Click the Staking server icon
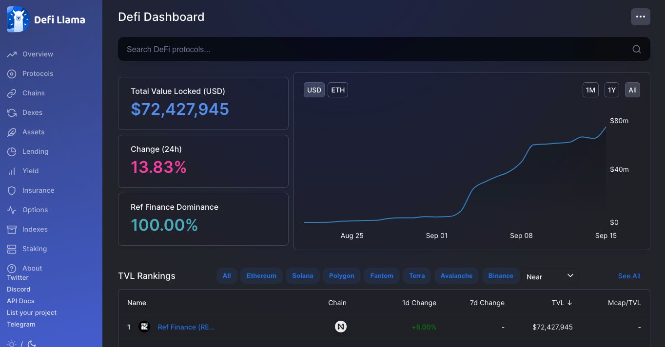 click(12, 249)
